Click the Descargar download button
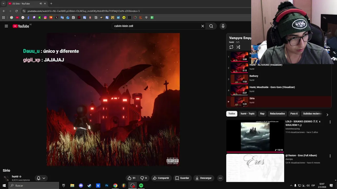337x189 pixels. click(x=203, y=178)
